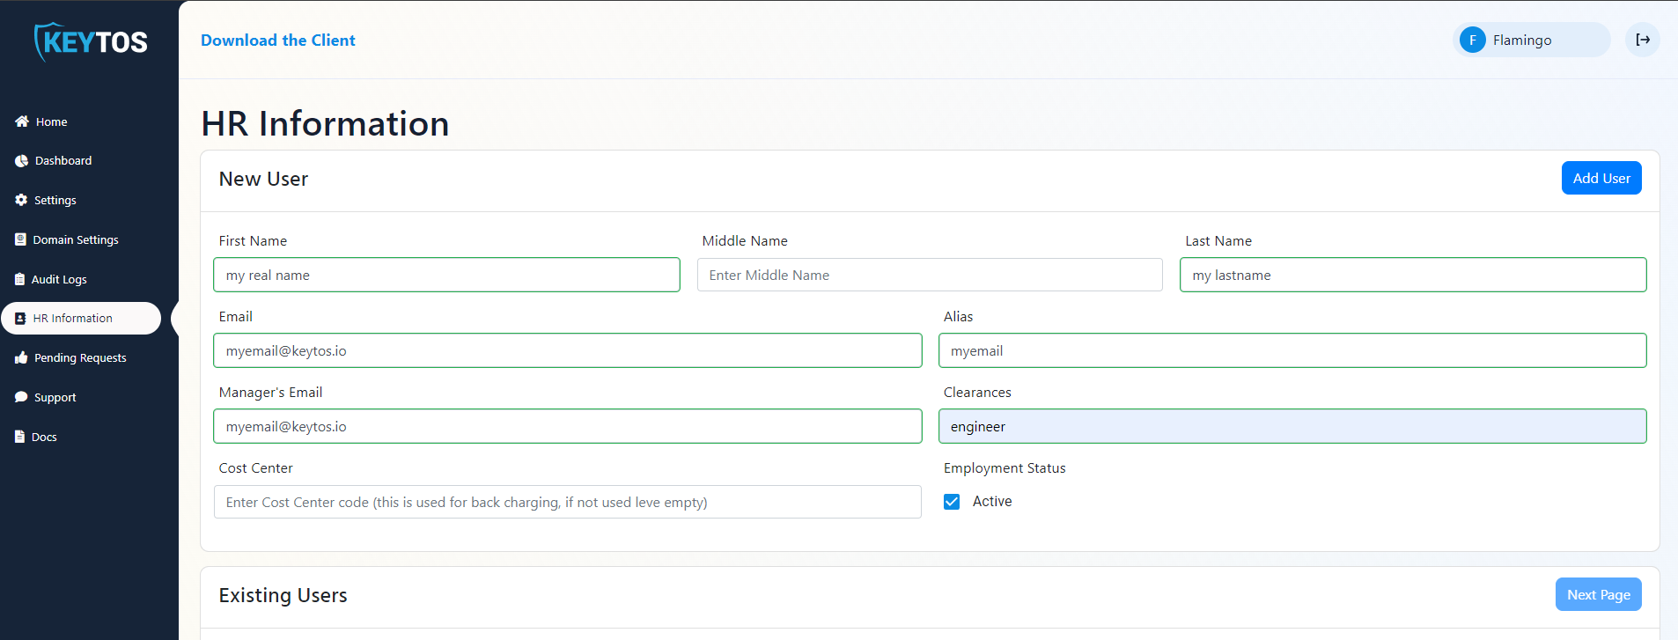Click the logout arrow icon
Screen dimensions: 1678x640
[x=1643, y=40]
